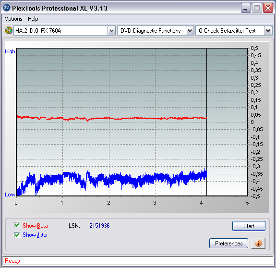Open the Options menu
This screenshot has width=276, height=268.
coord(13,19)
